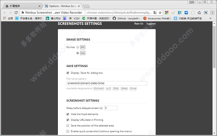Click the page vertical scrollbar thumb
This screenshot has height=136, width=217.
point(214,47)
